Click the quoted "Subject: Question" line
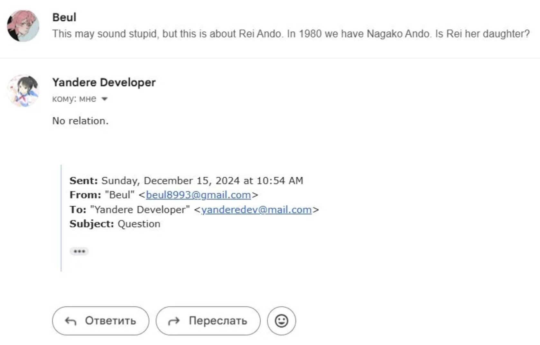540x345 pixels. [x=115, y=224]
